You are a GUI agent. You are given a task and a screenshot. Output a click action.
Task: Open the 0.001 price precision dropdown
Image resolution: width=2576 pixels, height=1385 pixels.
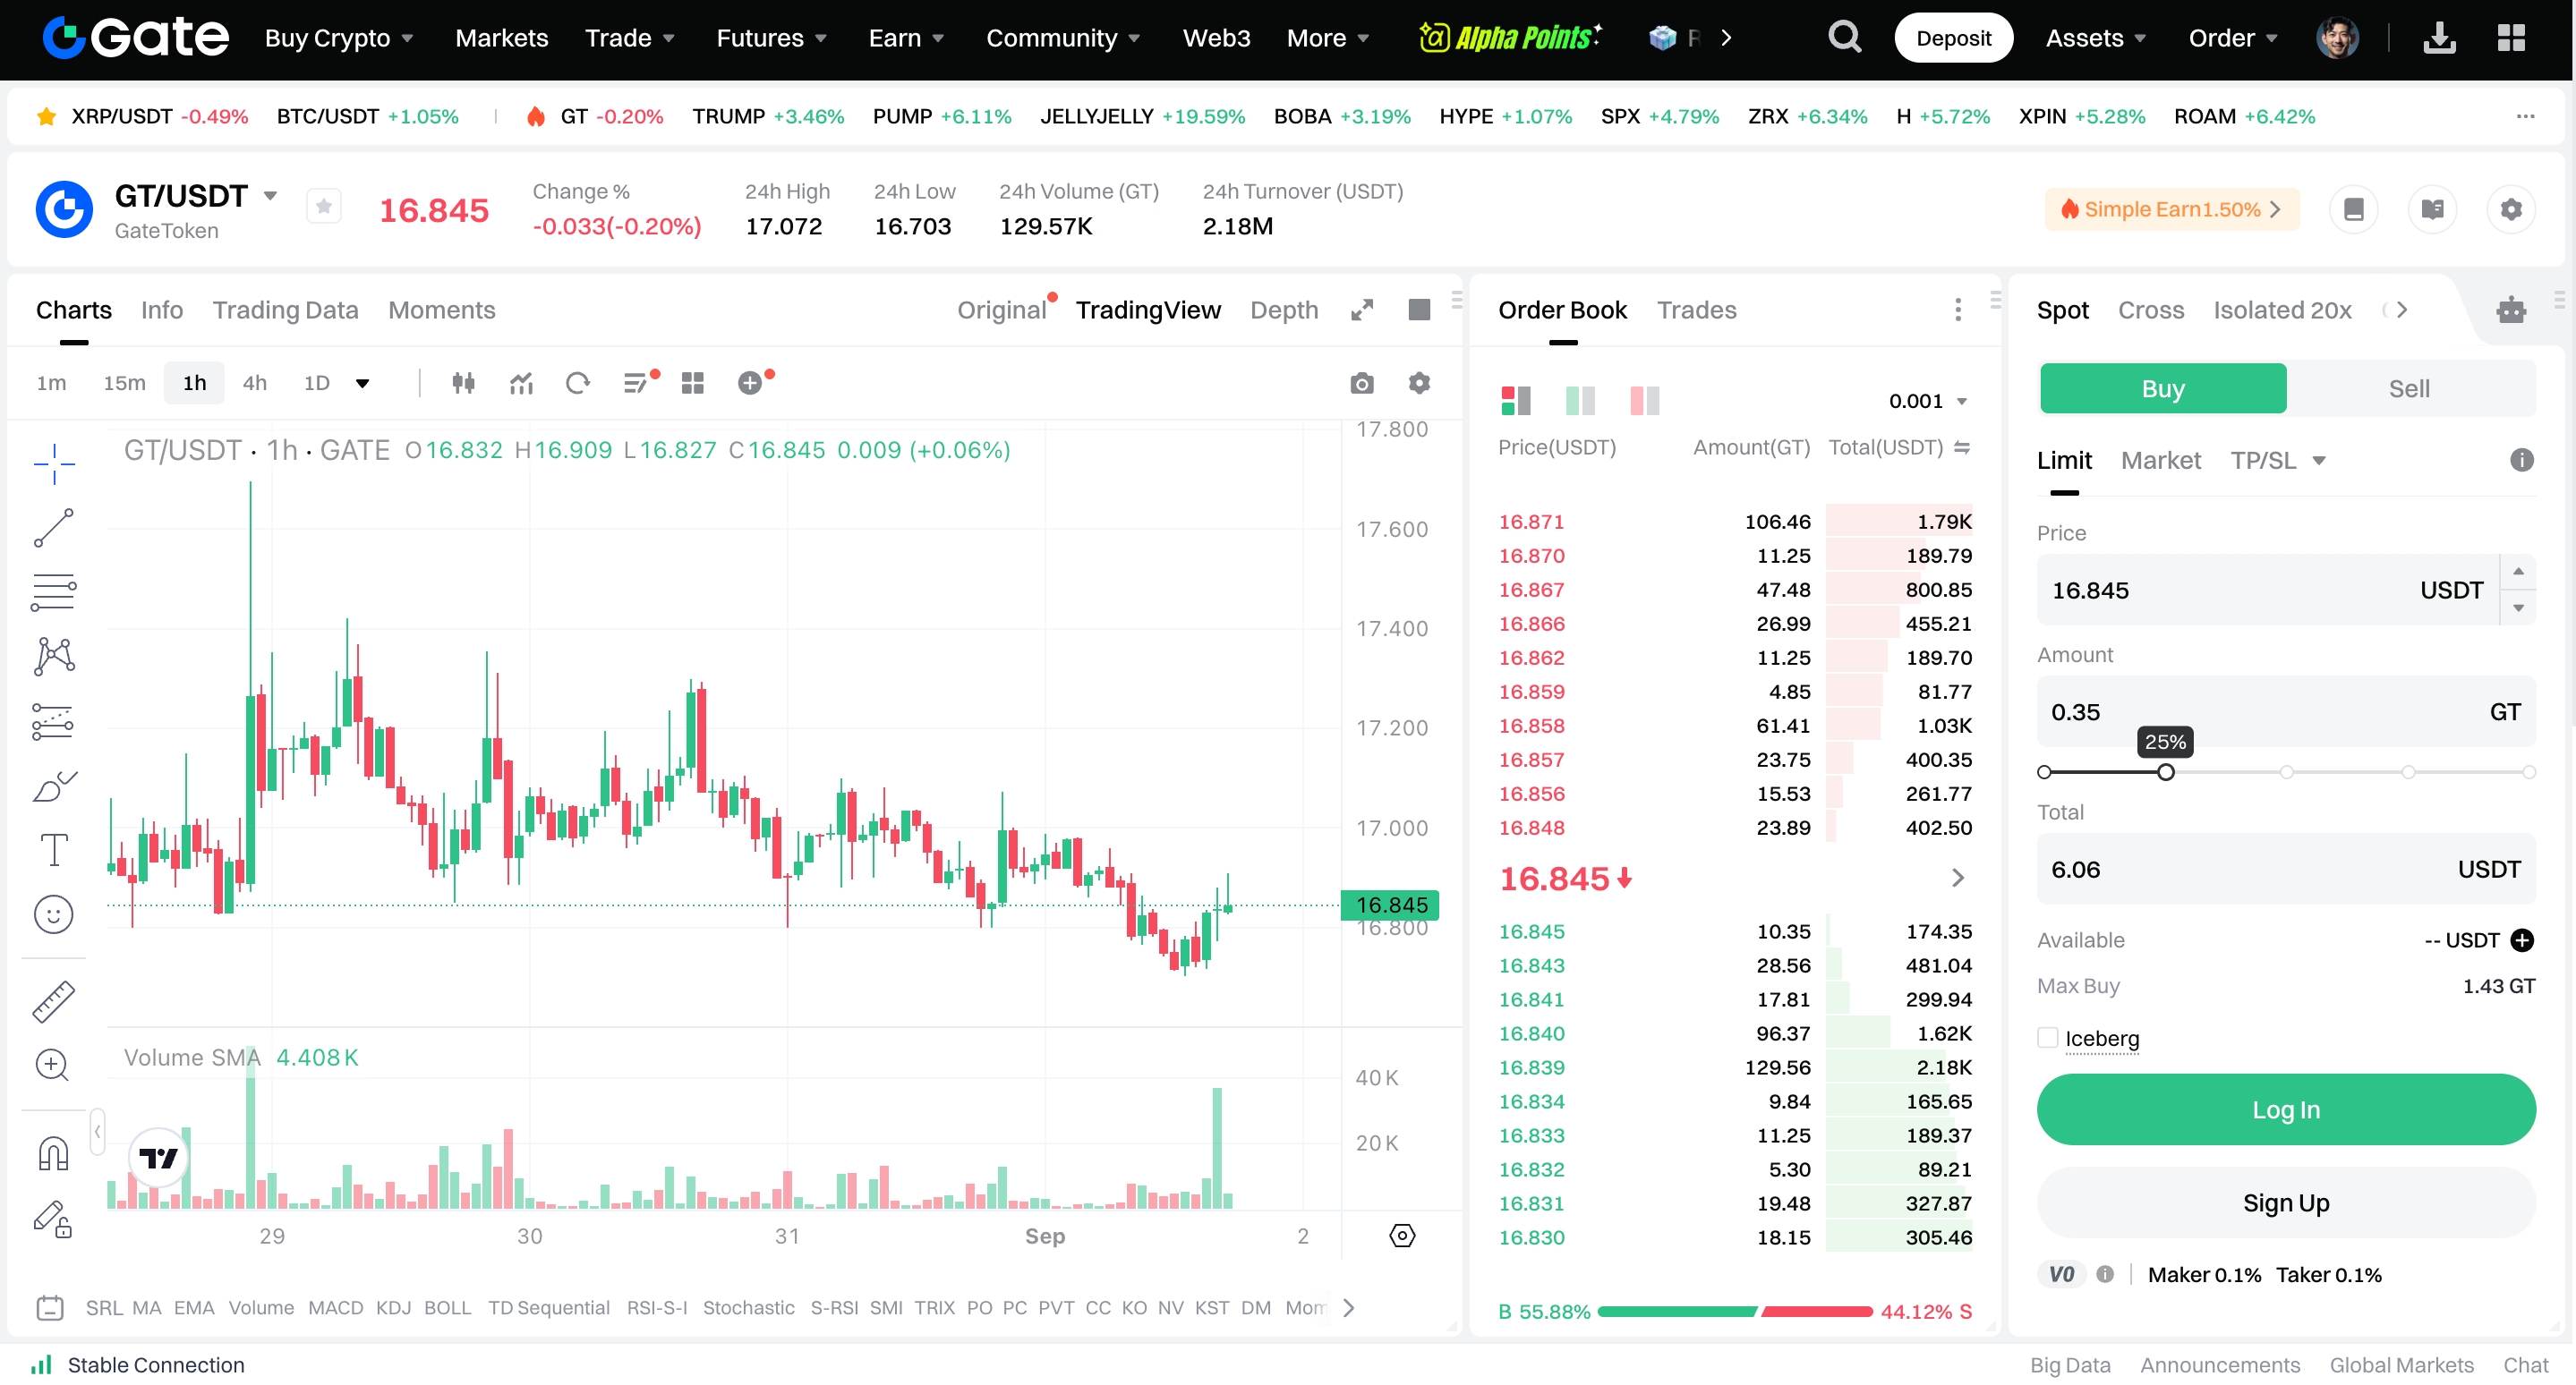(x=1927, y=401)
